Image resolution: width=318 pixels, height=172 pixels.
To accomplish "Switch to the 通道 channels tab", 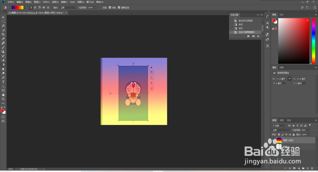I will (281, 120).
